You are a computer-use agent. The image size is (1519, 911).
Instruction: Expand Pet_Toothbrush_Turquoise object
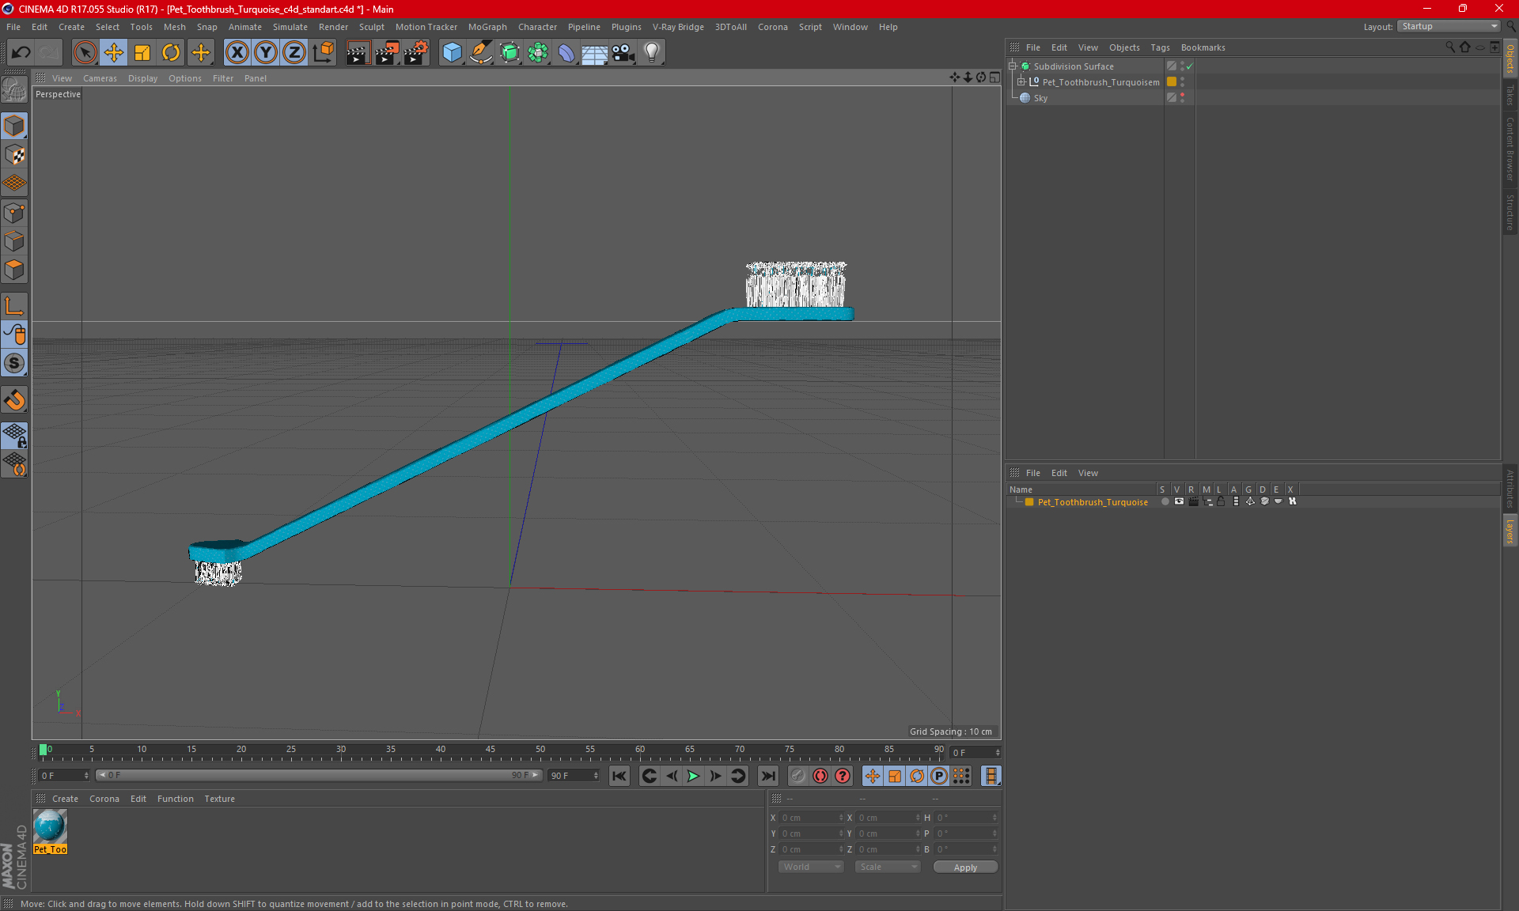click(1021, 82)
